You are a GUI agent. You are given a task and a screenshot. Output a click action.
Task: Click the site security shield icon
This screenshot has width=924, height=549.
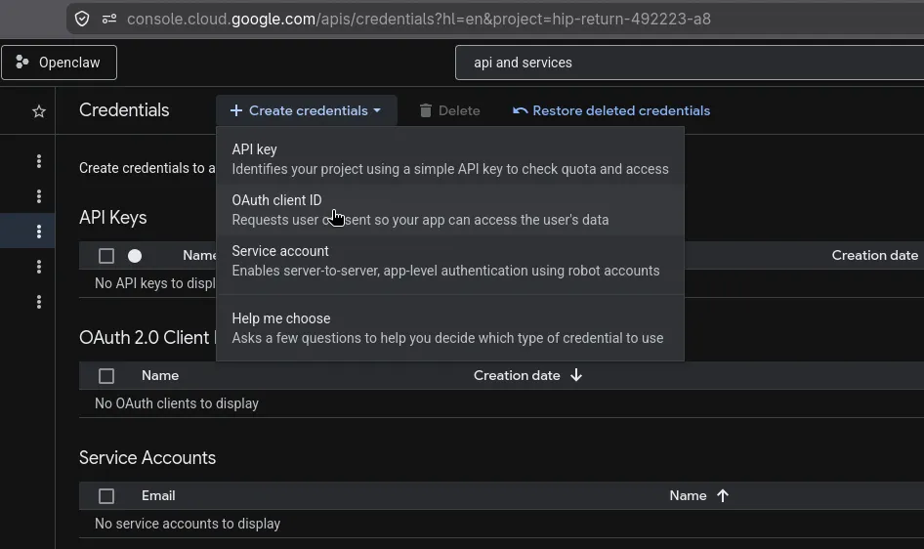[82, 19]
